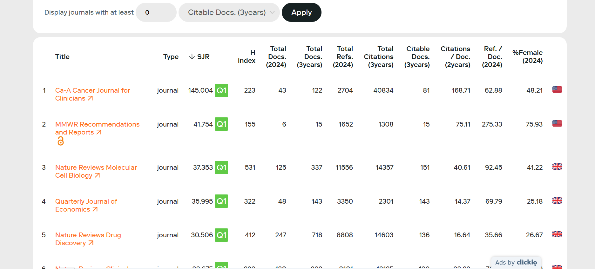Open the Citable Docs. (3years) dropdown
Viewport: 595px width, 269px height.
(x=229, y=12)
